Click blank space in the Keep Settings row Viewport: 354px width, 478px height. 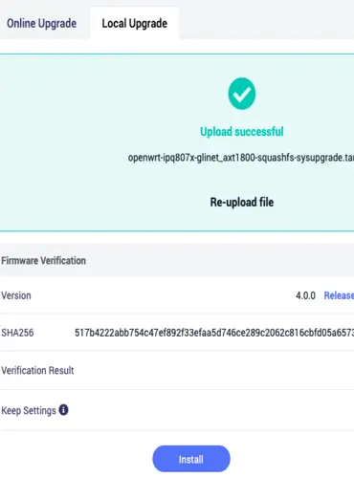click(x=210, y=410)
